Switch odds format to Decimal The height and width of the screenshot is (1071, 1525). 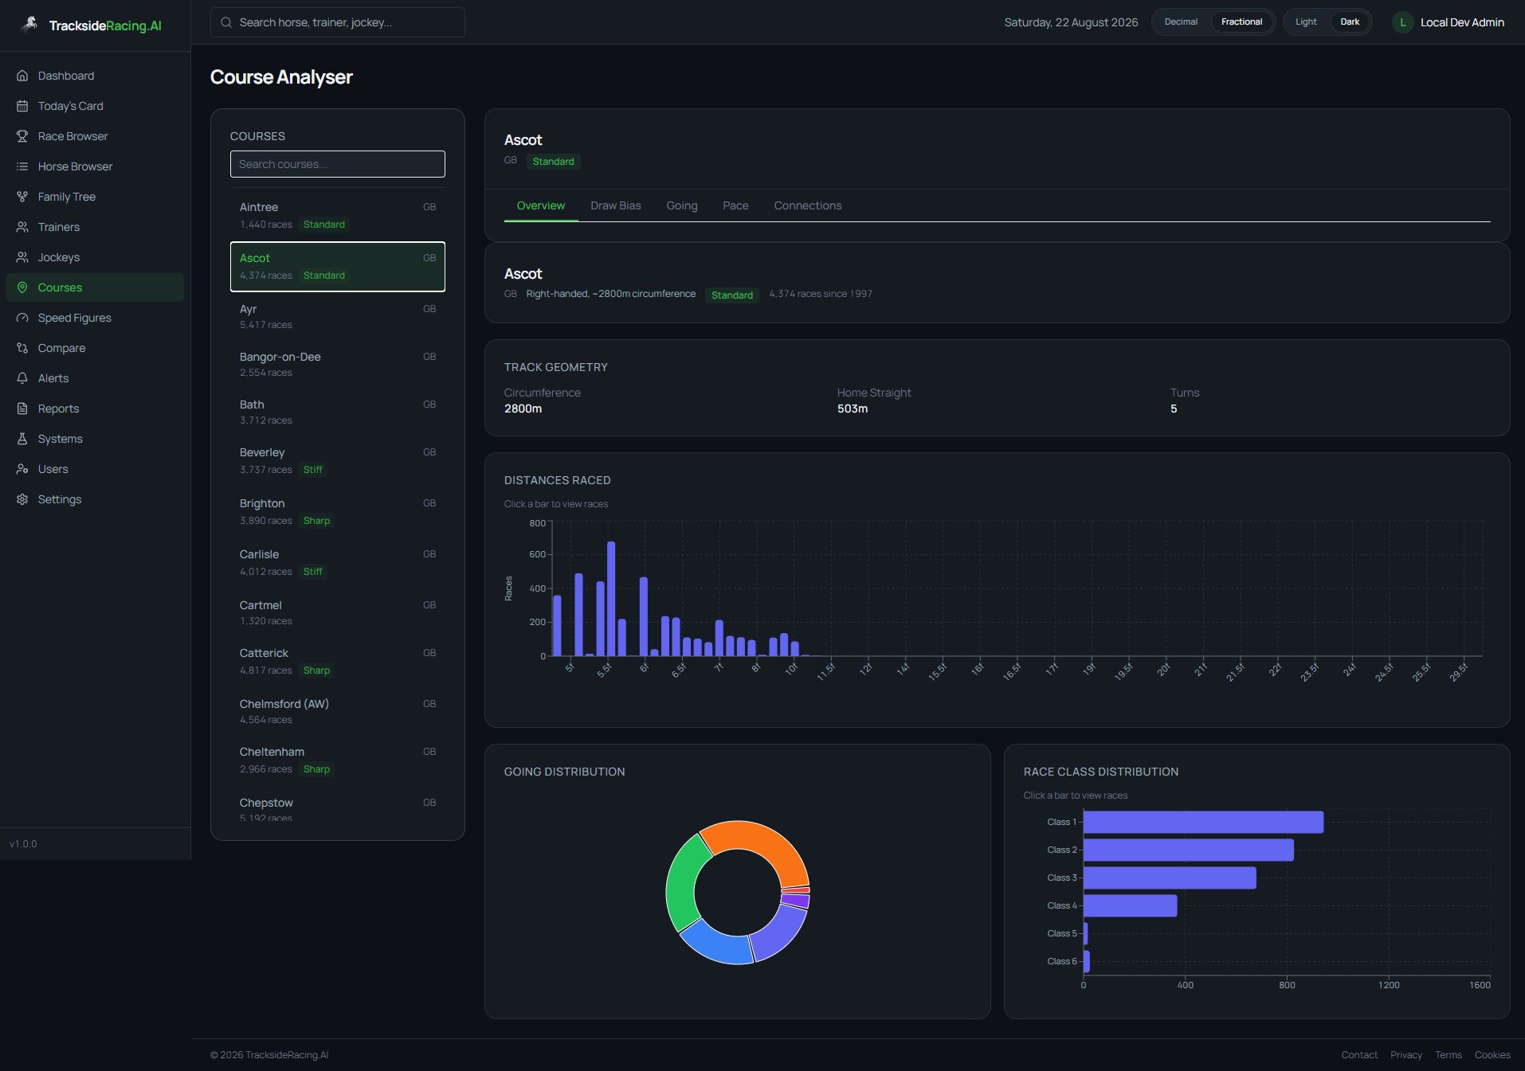click(x=1181, y=22)
